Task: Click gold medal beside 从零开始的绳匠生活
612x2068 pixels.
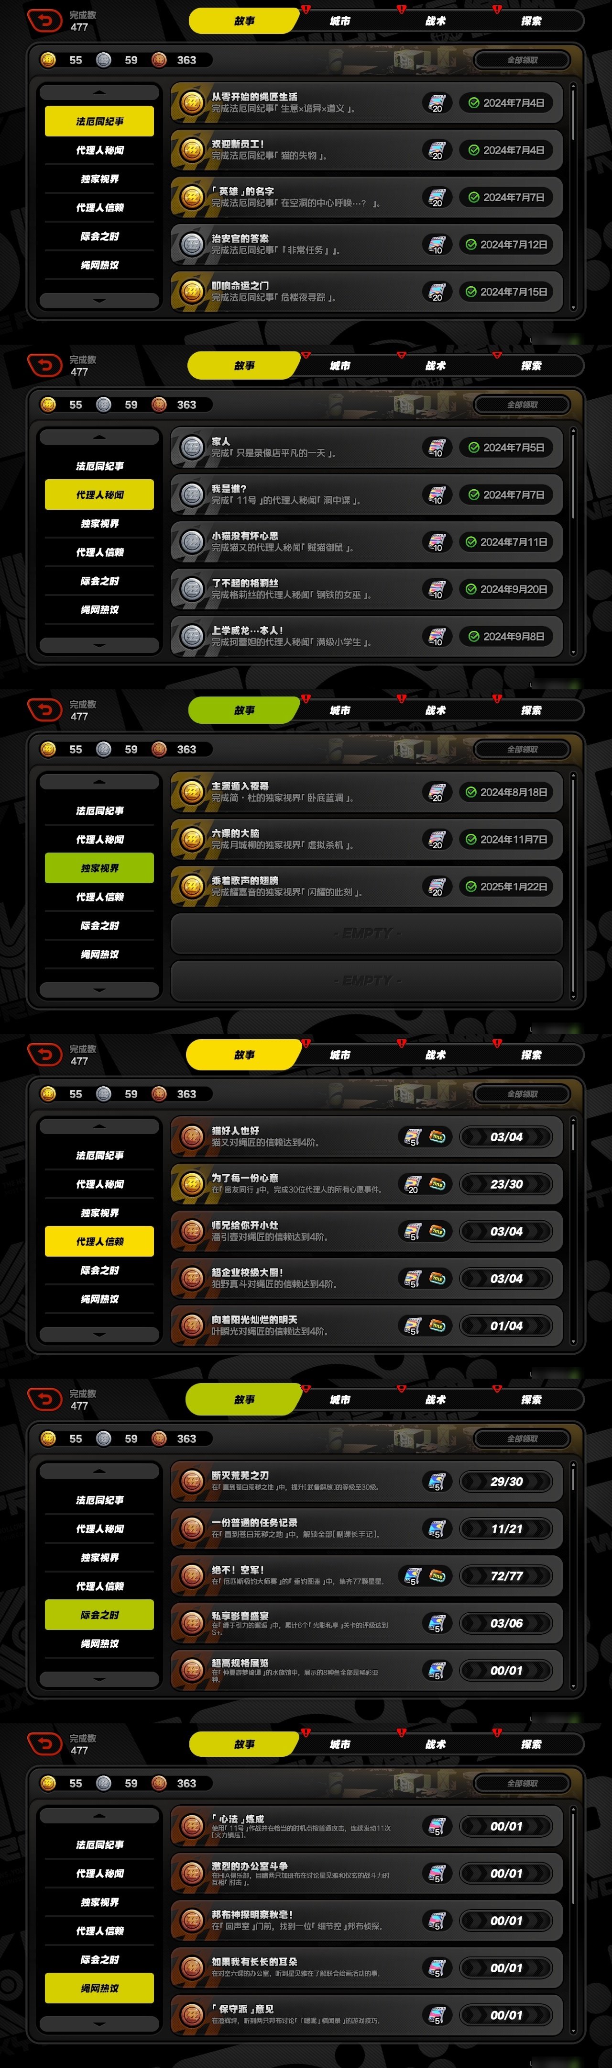Action: (192, 103)
